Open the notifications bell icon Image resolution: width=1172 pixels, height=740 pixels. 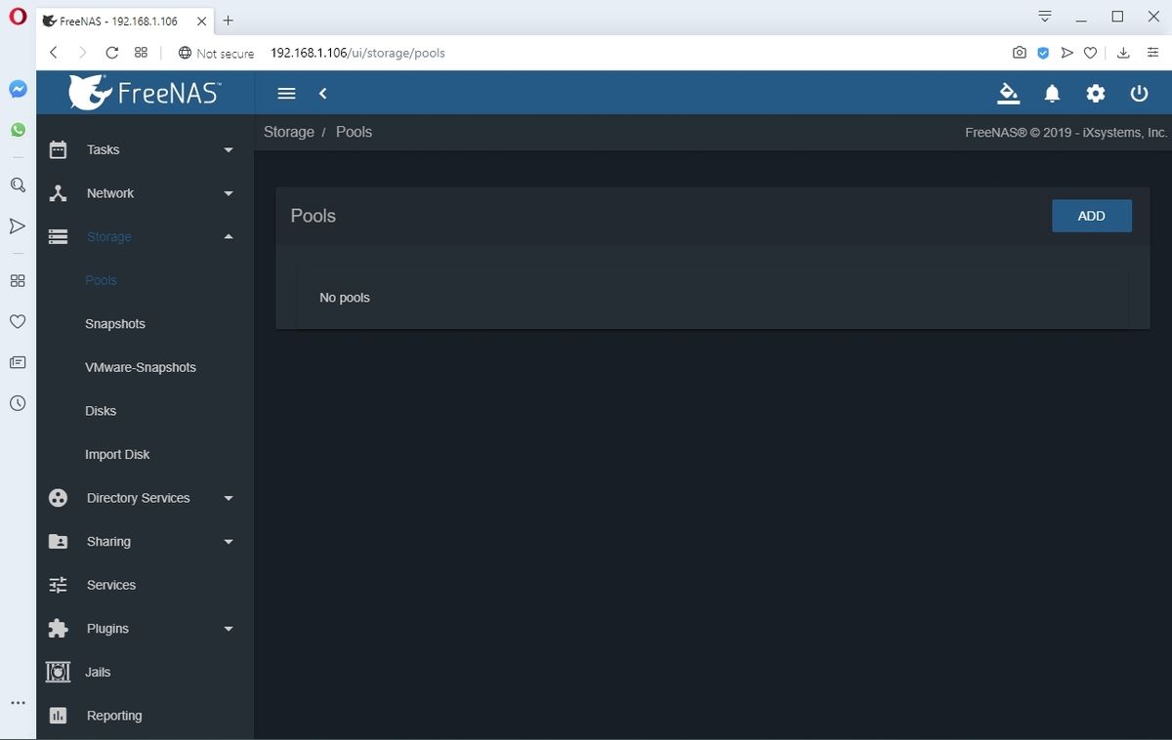[x=1052, y=93]
